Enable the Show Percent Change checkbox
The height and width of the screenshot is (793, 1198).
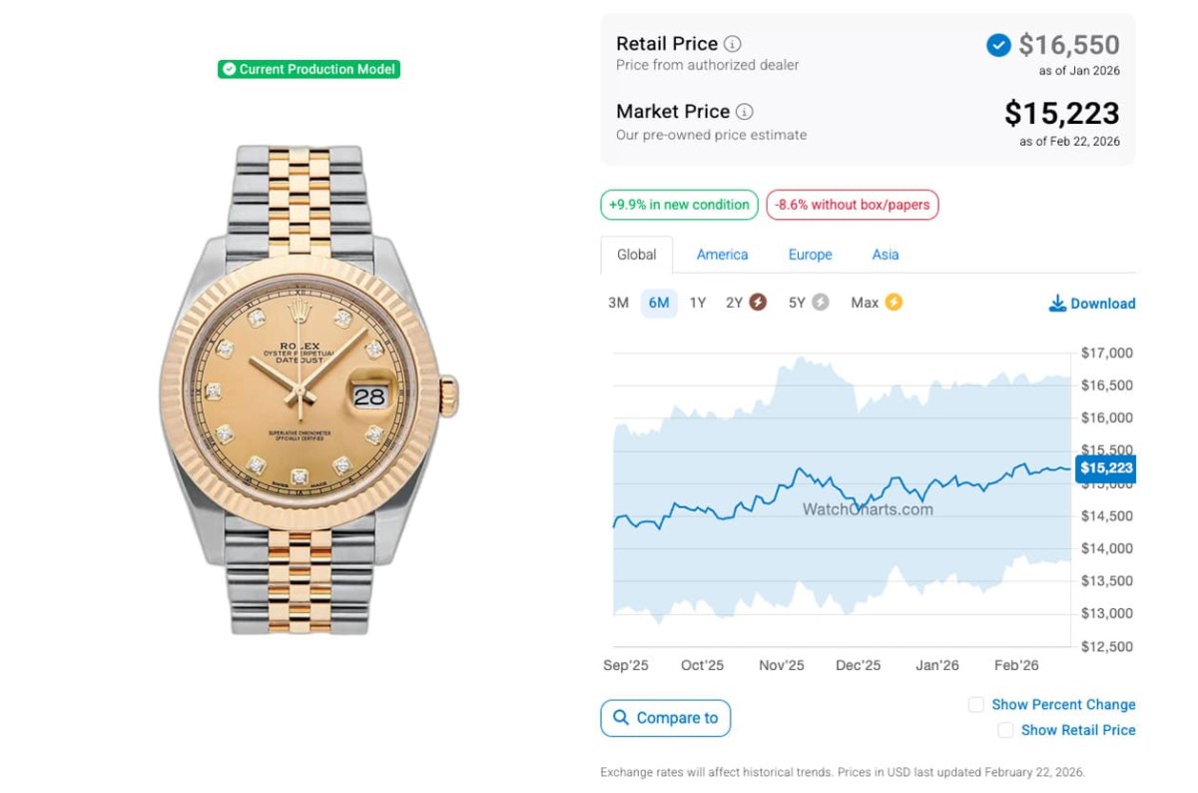(x=976, y=705)
